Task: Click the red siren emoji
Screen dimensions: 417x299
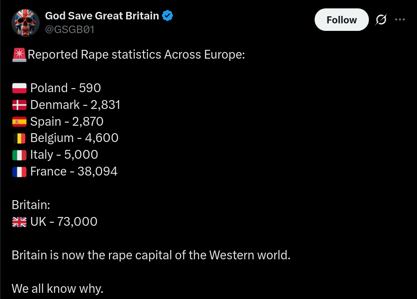Action: [19, 55]
